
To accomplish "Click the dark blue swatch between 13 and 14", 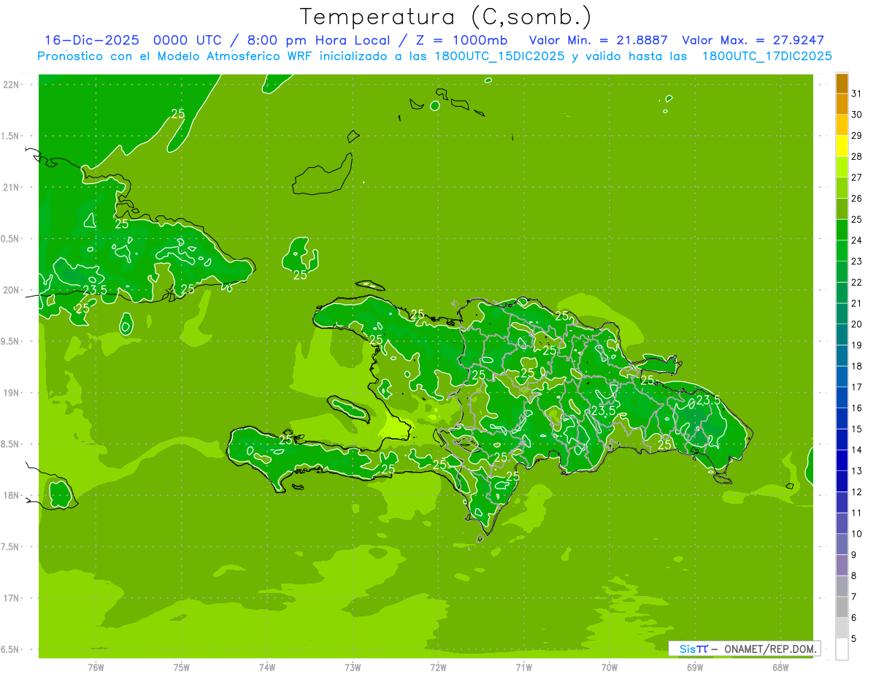I will (x=842, y=461).
